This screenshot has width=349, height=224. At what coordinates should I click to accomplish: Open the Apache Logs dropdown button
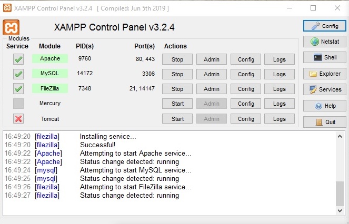pos(280,59)
